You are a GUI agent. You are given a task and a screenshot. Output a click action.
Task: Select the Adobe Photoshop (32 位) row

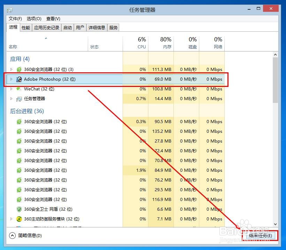(x=115, y=79)
